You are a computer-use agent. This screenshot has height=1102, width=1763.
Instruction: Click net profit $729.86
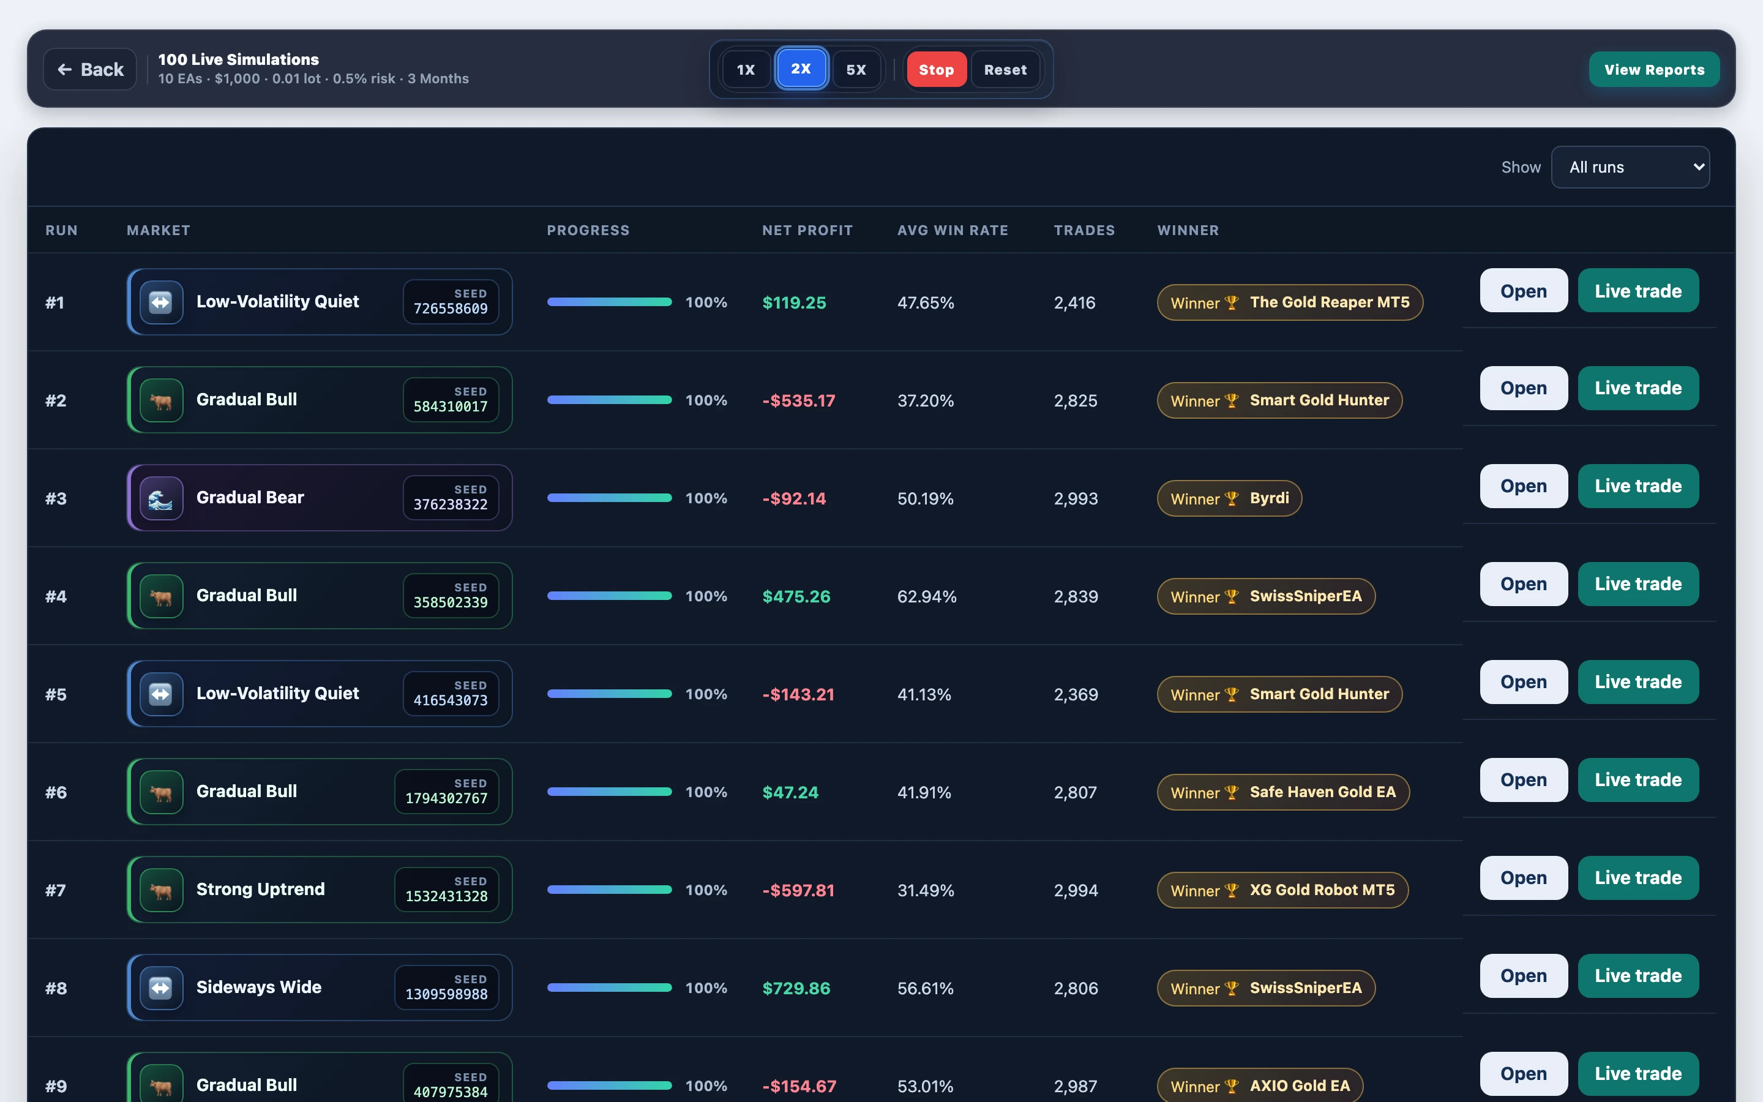[x=796, y=988]
